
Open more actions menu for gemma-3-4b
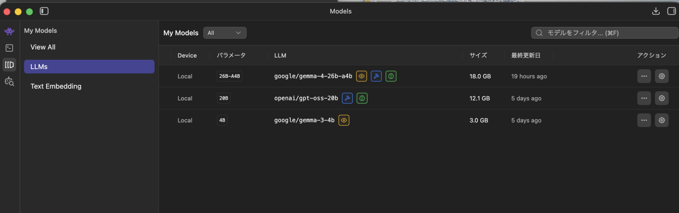[x=644, y=120]
